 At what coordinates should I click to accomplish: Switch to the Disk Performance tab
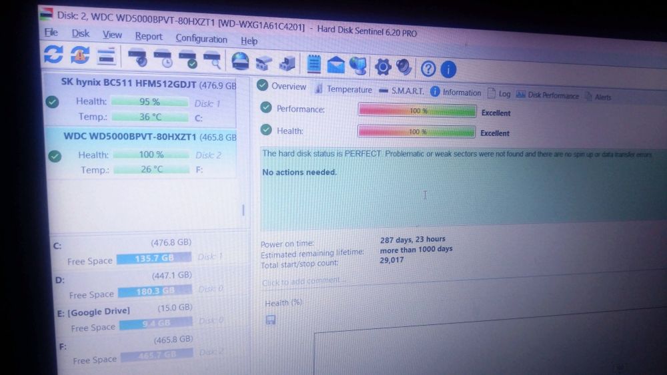pyautogui.click(x=548, y=95)
